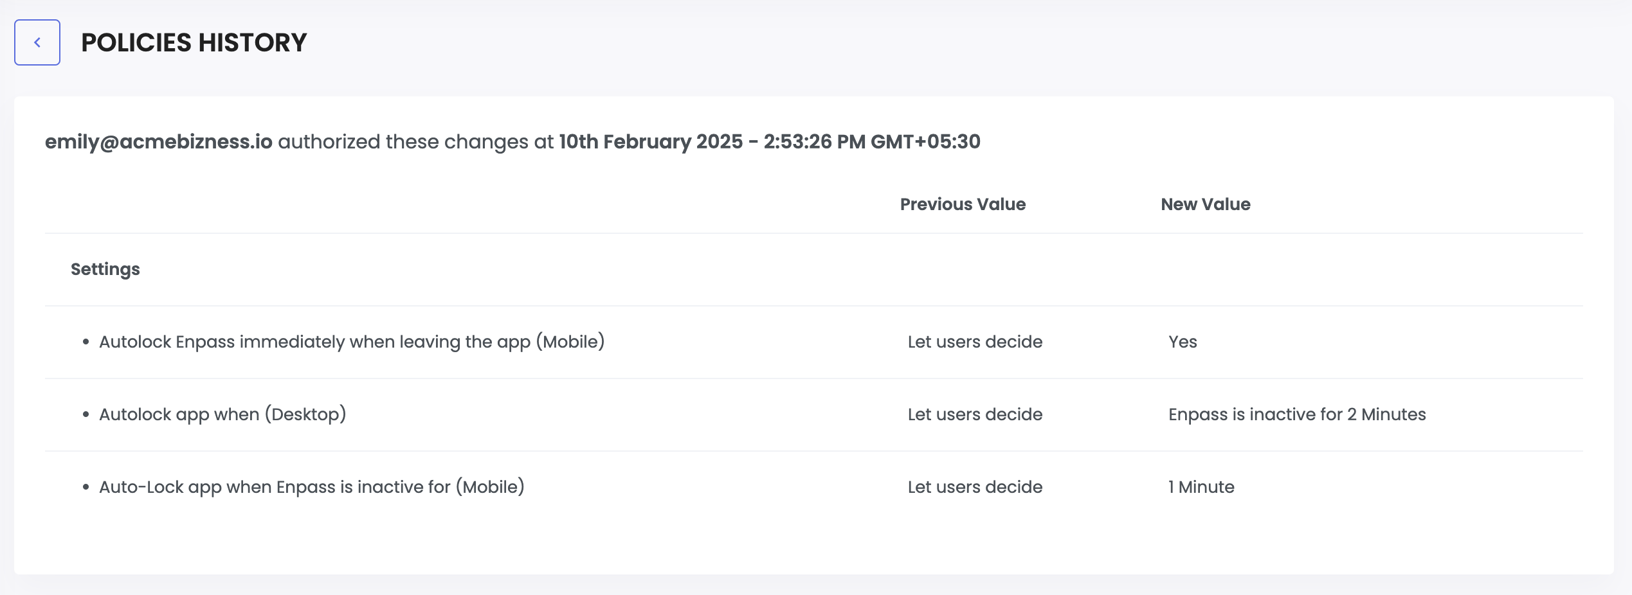This screenshot has height=595, width=1632.
Task: Select the Auto-Lock app when inactive (Mobile) label
Action: click(312, 487)
